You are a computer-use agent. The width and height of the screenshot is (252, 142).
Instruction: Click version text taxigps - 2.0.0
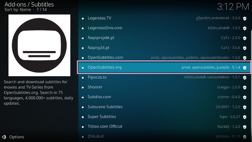coord(229,87)
